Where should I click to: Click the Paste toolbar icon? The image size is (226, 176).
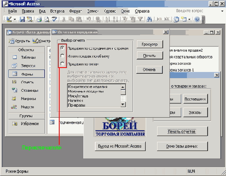(x=79, y=19)
